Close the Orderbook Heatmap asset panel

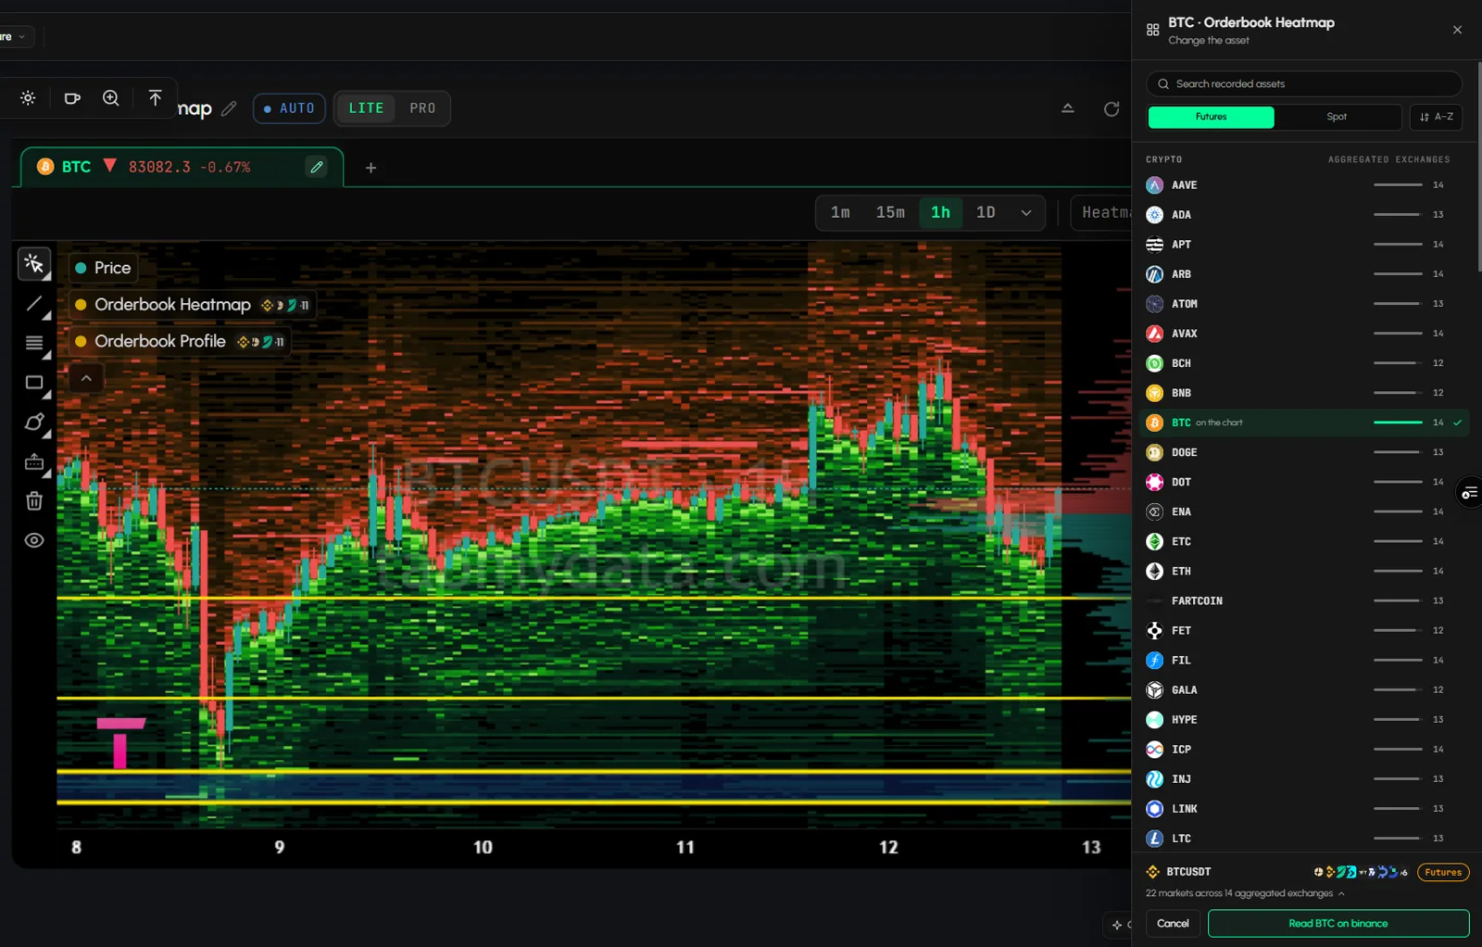1457,30
